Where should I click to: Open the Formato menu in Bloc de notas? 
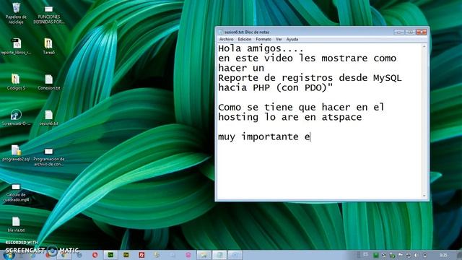coord(263,39)
